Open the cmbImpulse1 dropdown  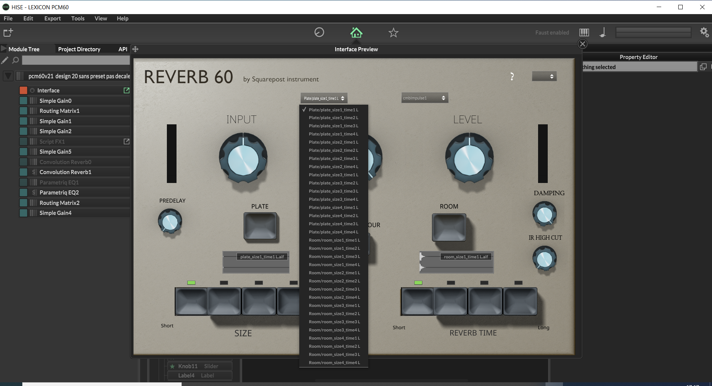(x=425, y=98)
